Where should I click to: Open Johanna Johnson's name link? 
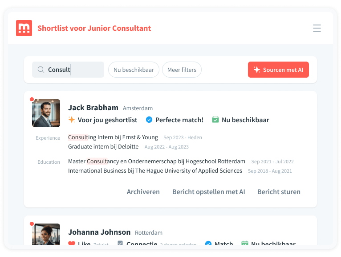[99, 232]
